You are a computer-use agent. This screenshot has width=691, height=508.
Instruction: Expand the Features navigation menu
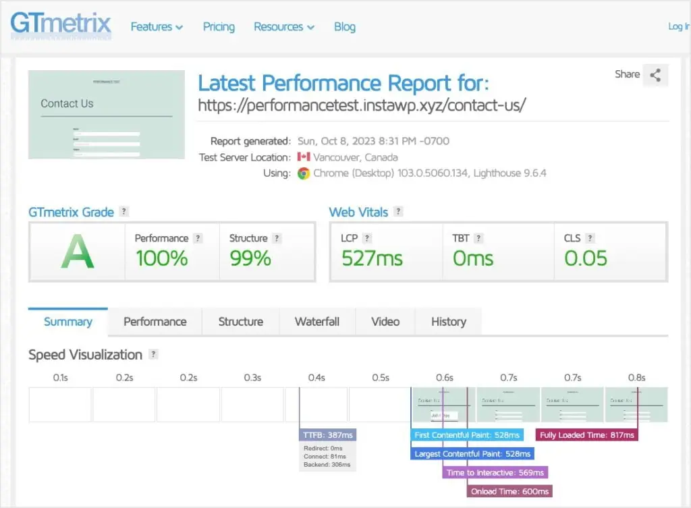pyautogui.click(x=157, y=26)
